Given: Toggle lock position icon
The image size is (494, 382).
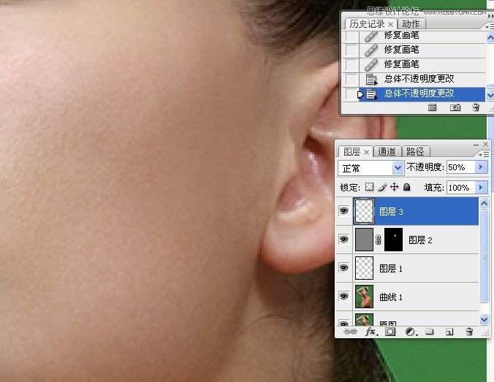Looking at the screenshot, I should [x=394, y=187].
